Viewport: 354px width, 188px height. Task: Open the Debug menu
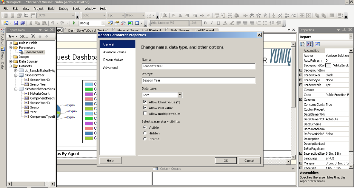(63, 9)
